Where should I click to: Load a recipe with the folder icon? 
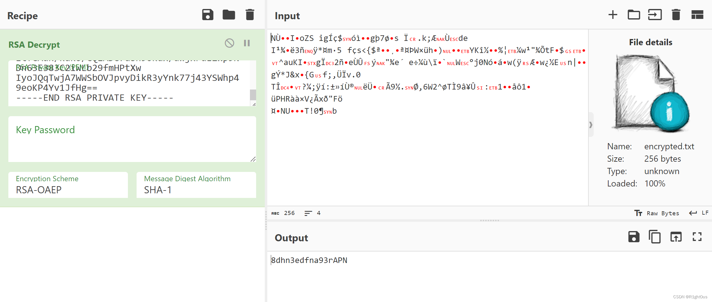coord(229,15)
